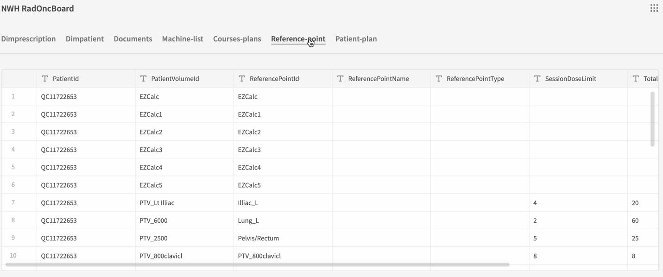Select row number 7 header
The image size is (663, 277).
pyautogui.click(x=13, y=202)
